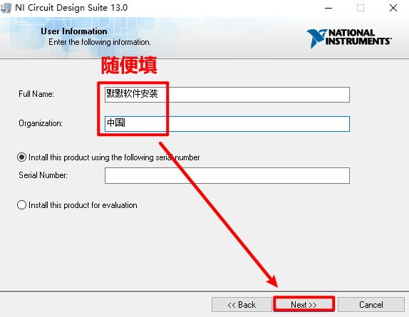
Task: Click the "Serial Number:" label
Action: click(x=43, y=175)
